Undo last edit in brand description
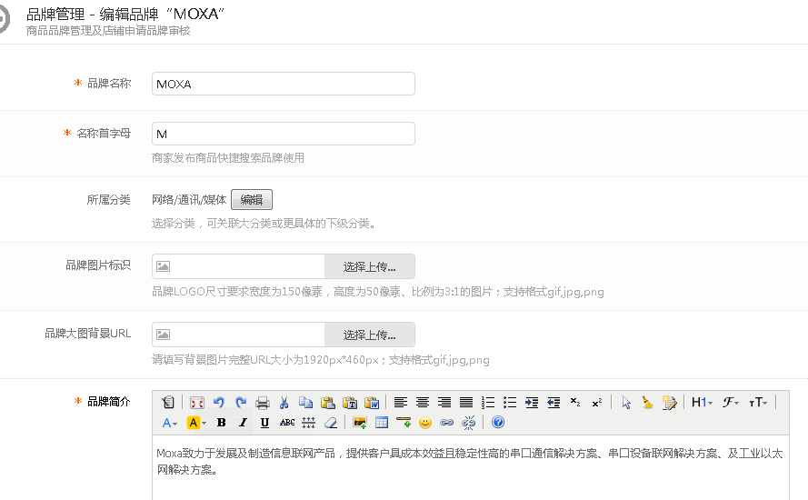 pos(218,403)
